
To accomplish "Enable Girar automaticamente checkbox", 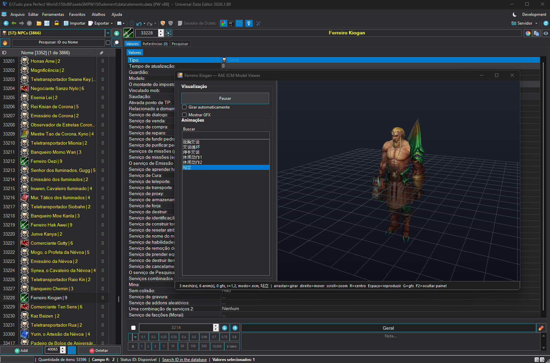I will click(x=184, y=107).
